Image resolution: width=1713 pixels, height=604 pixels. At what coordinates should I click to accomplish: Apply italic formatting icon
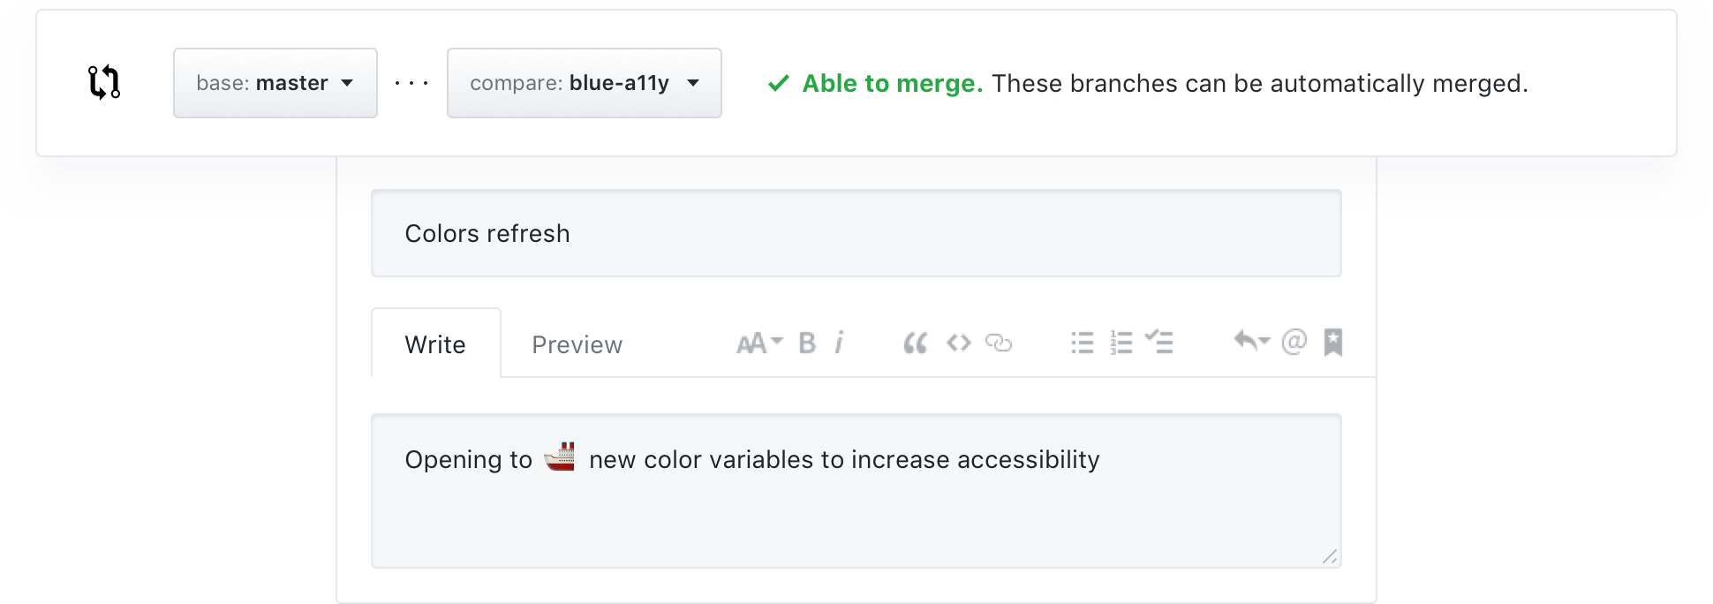[x=840, y=343]
